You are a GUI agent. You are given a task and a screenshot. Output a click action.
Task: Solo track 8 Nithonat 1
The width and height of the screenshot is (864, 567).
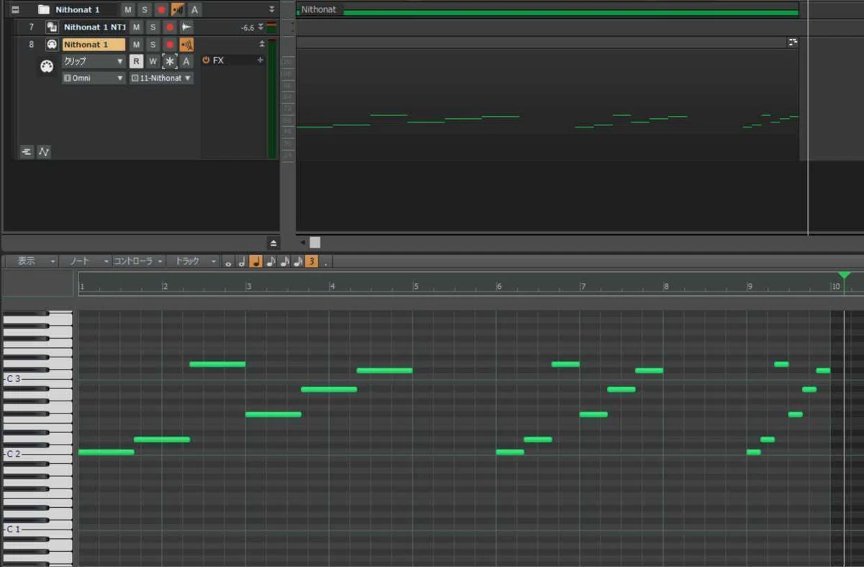(x=153, y=45)
